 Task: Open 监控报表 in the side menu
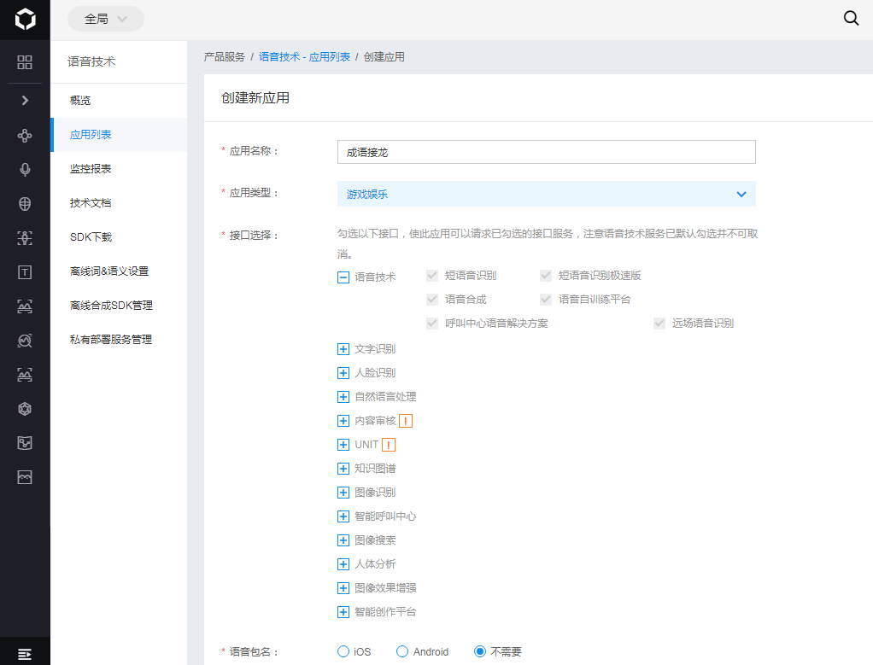click(119, 169)
